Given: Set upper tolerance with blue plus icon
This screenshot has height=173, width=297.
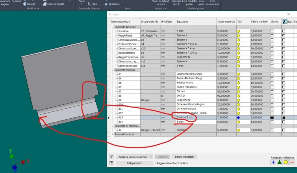Looking at the screenshot, I should [x=273, y=162].
